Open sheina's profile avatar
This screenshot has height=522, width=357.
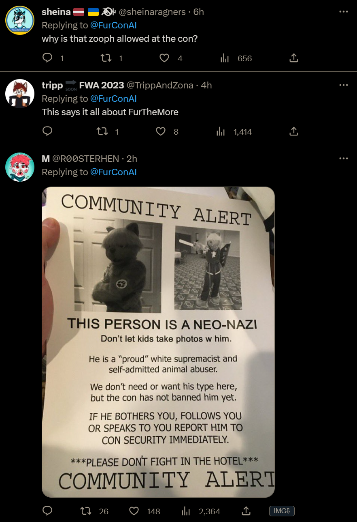(x=20, y=20)
